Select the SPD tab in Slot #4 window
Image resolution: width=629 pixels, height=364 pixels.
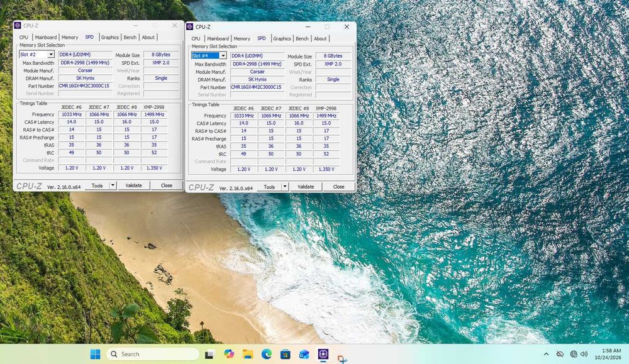click(262, 38)
